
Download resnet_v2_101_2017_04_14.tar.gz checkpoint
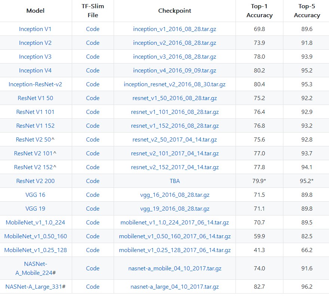pyautogui.click(x=175, y=153)
